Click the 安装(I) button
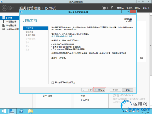Image resolution: width=152 pixels, height=114 pixels. [x=115, y=90]
